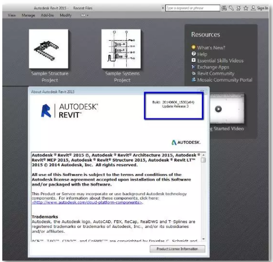
Task: Click the About dialog scrollbar thumb
Action: [x=203, y=160]
